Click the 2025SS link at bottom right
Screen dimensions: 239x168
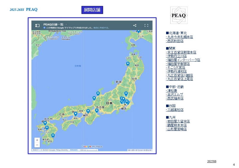[x=212, y=161]
